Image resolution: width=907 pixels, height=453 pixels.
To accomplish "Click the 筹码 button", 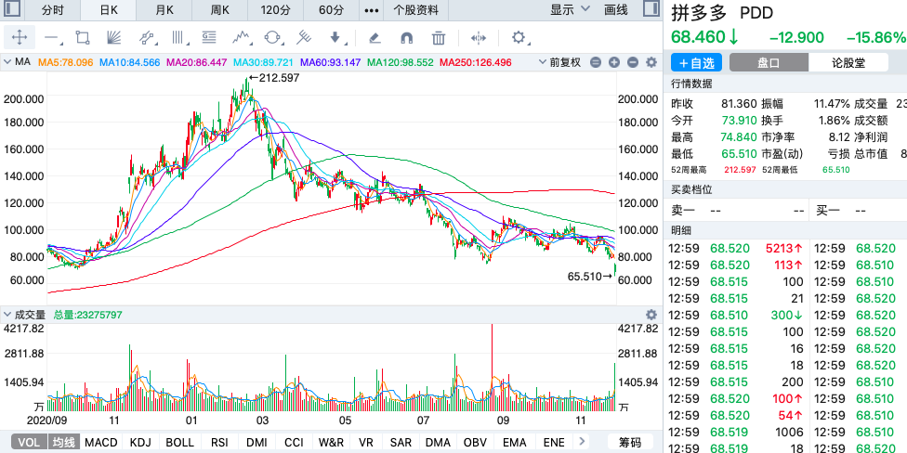I will click(x=630, y=443).
